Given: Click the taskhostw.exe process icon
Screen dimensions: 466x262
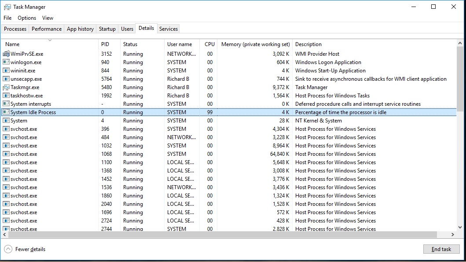Looking at the screenshot, I should [6, 96].
